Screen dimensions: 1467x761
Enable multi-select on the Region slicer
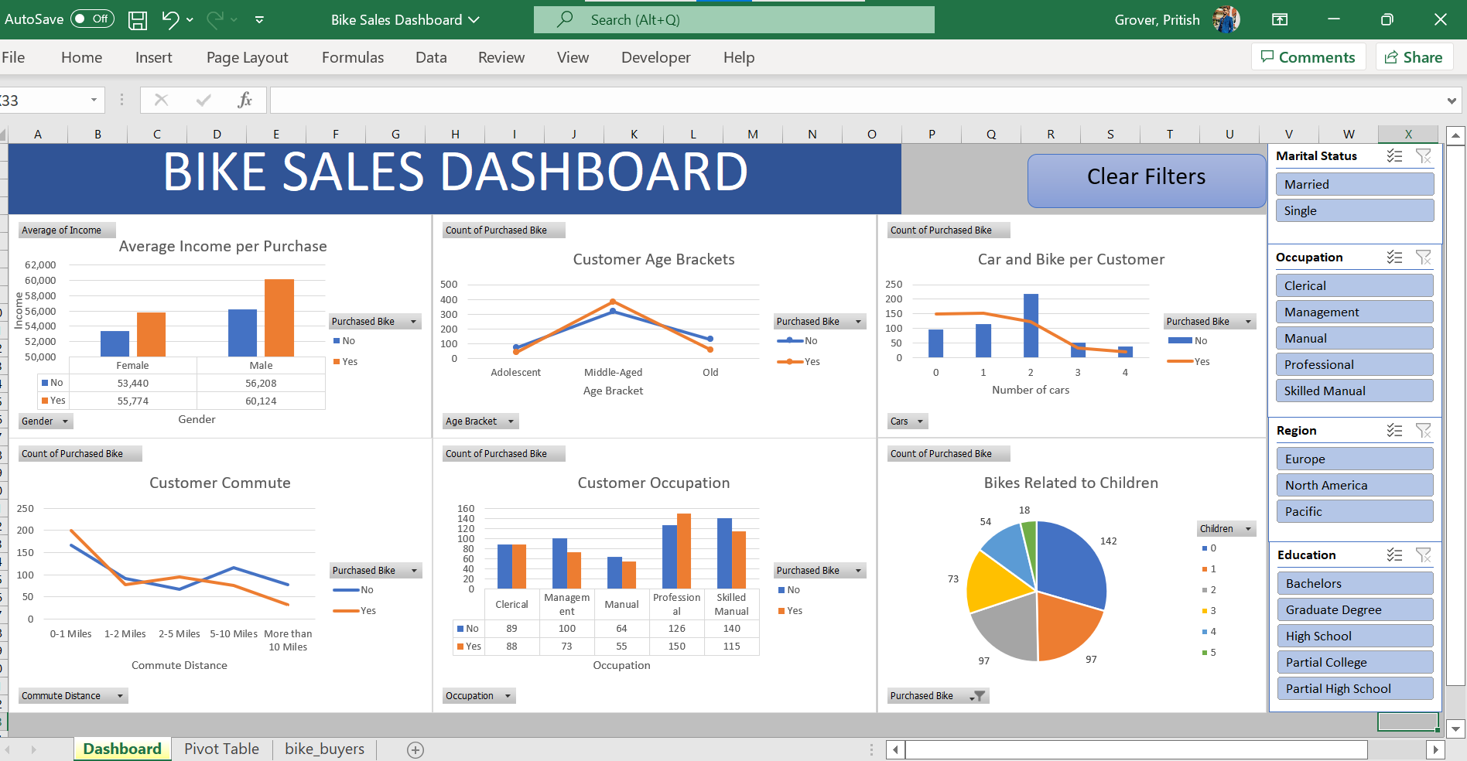point(1395,430)
